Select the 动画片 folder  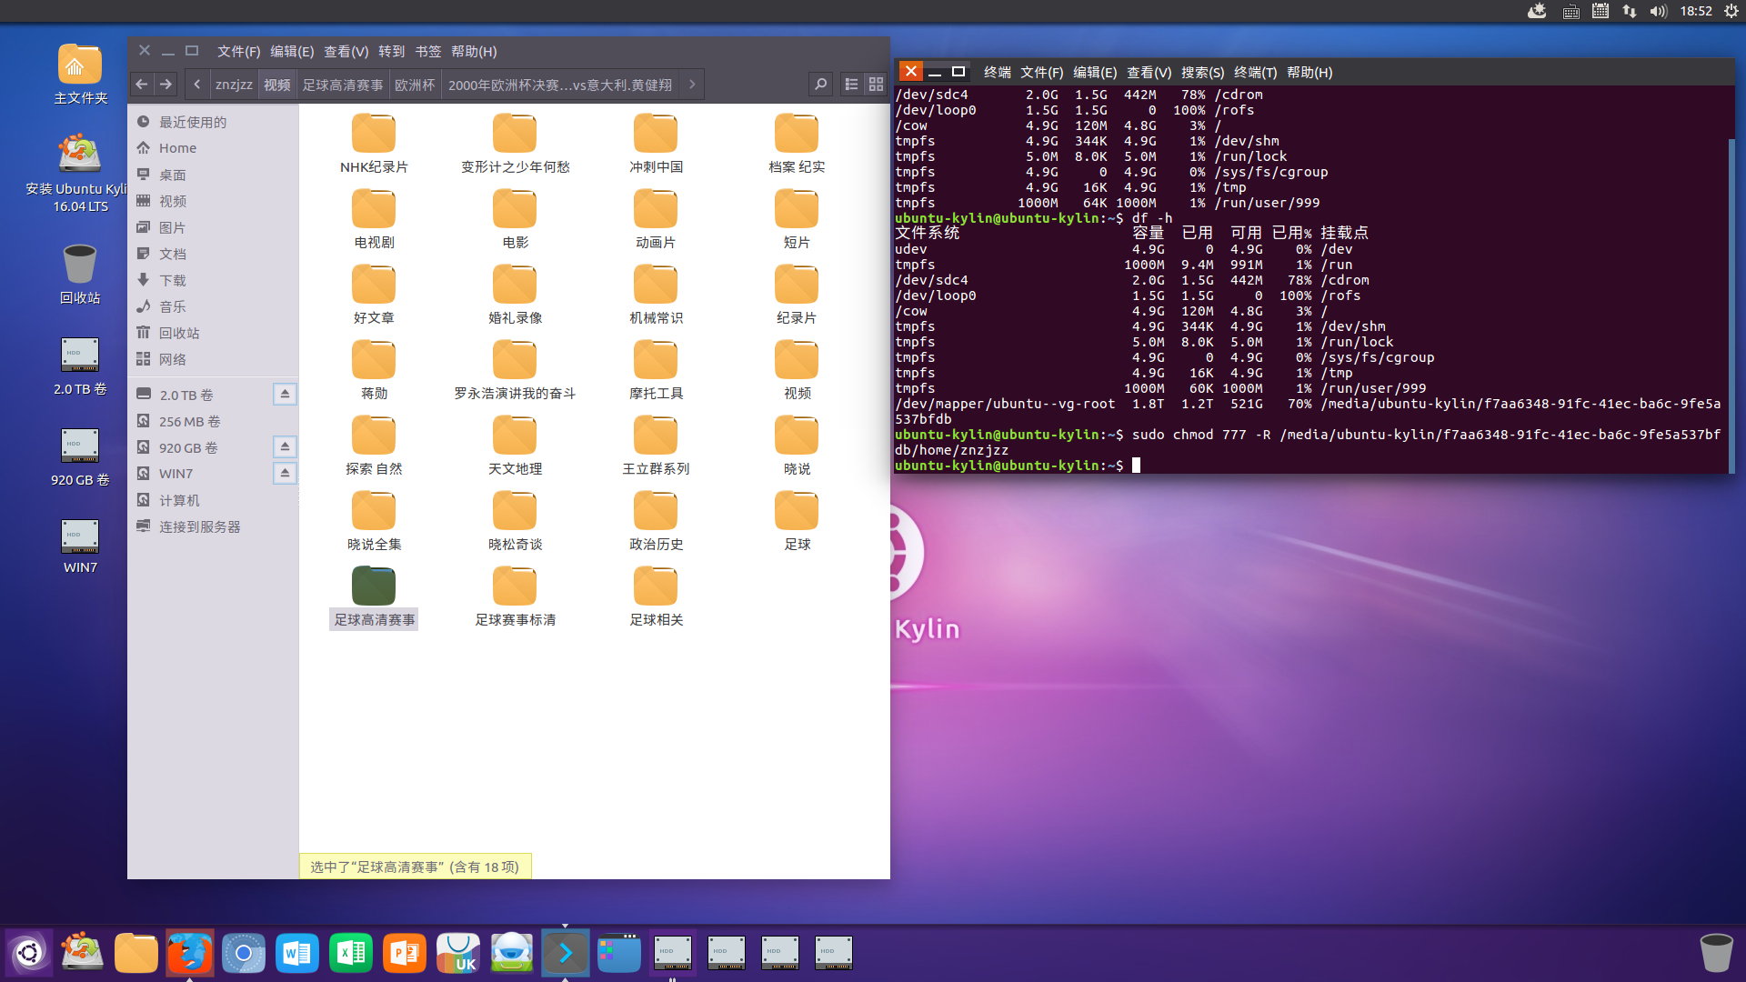(x=656, y=219)
